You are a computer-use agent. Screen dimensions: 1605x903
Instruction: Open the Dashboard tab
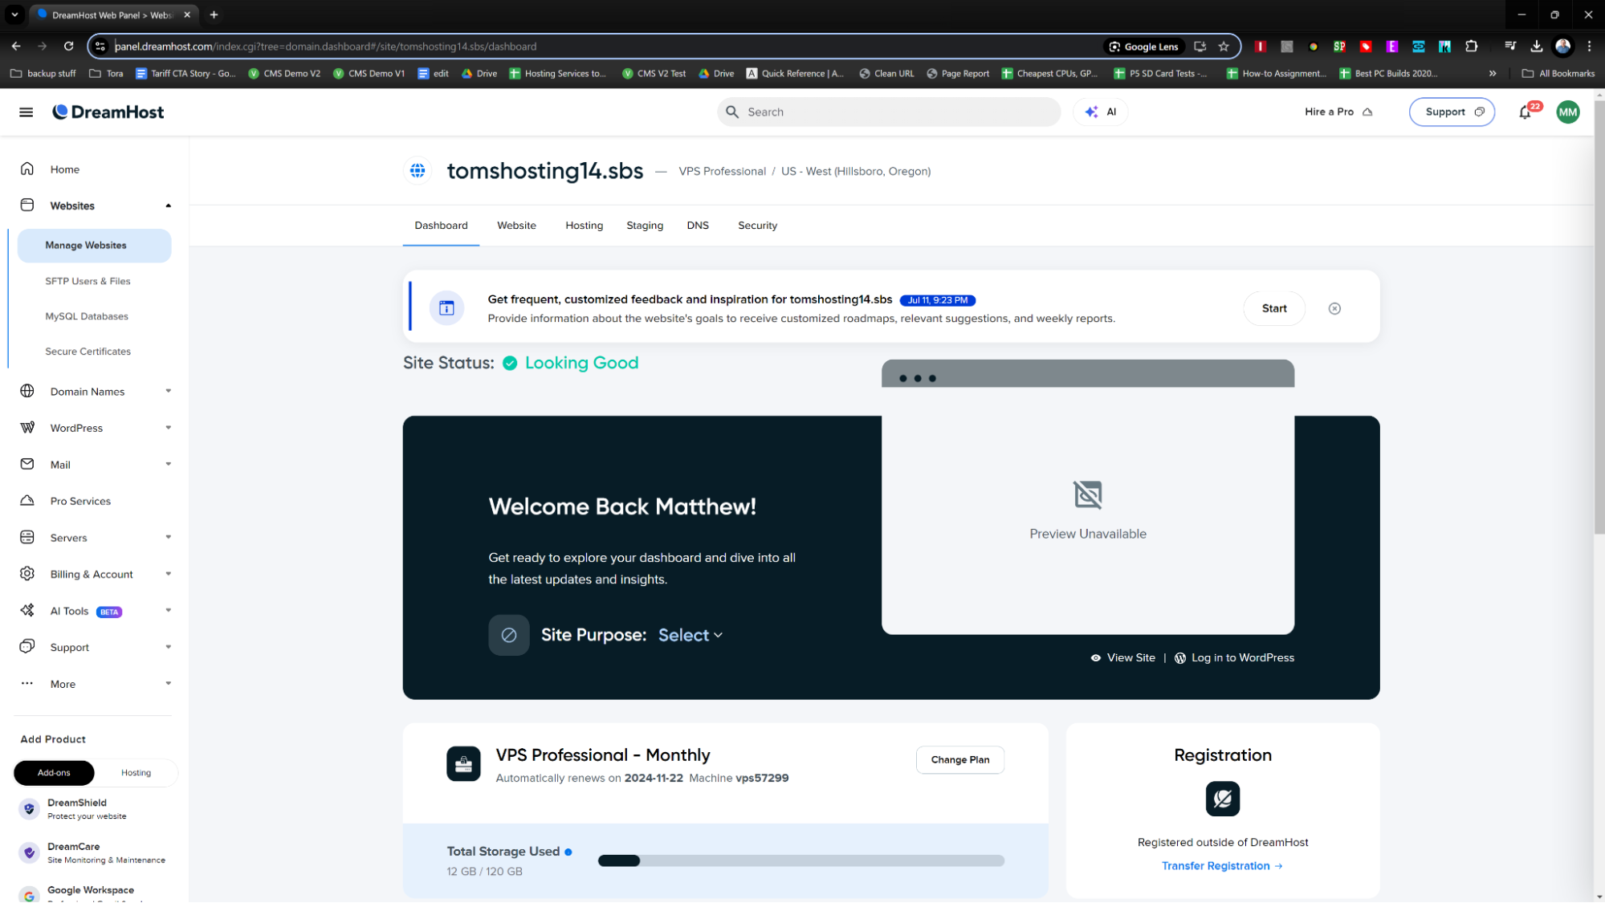[x=441, y=226]
